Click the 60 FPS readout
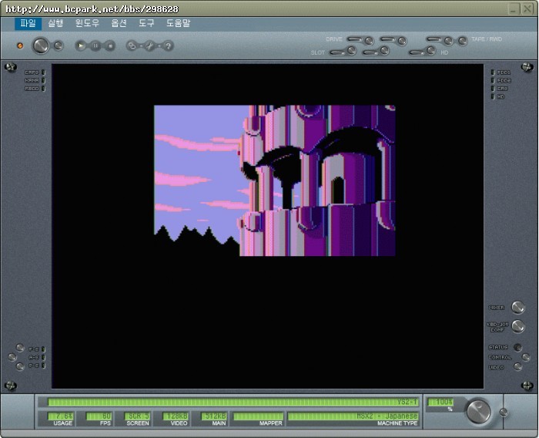This screenshot has height=438, width=539. click(99, 416)
